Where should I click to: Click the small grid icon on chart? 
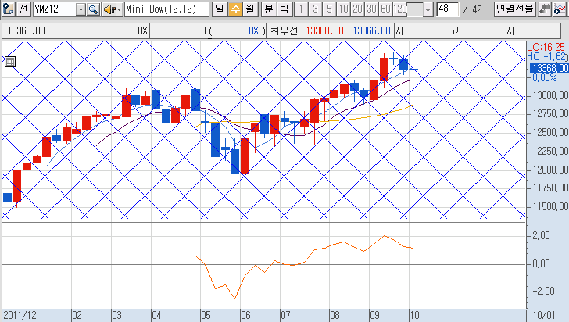(9, 62)
